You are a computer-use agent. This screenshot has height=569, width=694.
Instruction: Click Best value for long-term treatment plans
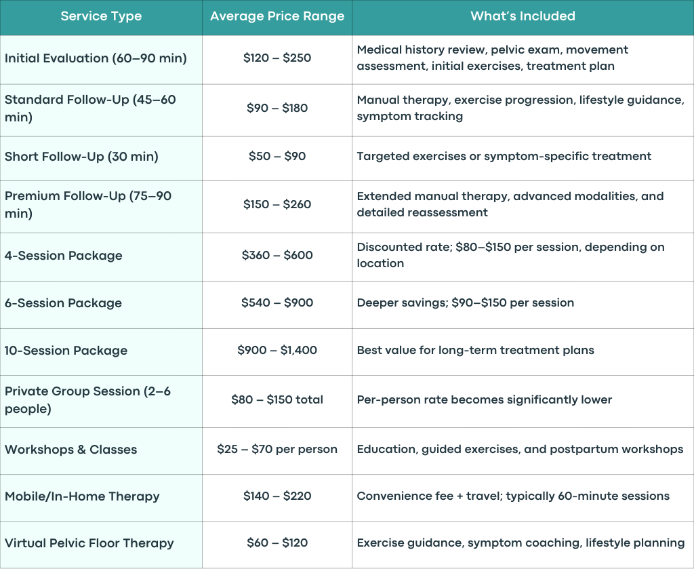tap(475, 350)
